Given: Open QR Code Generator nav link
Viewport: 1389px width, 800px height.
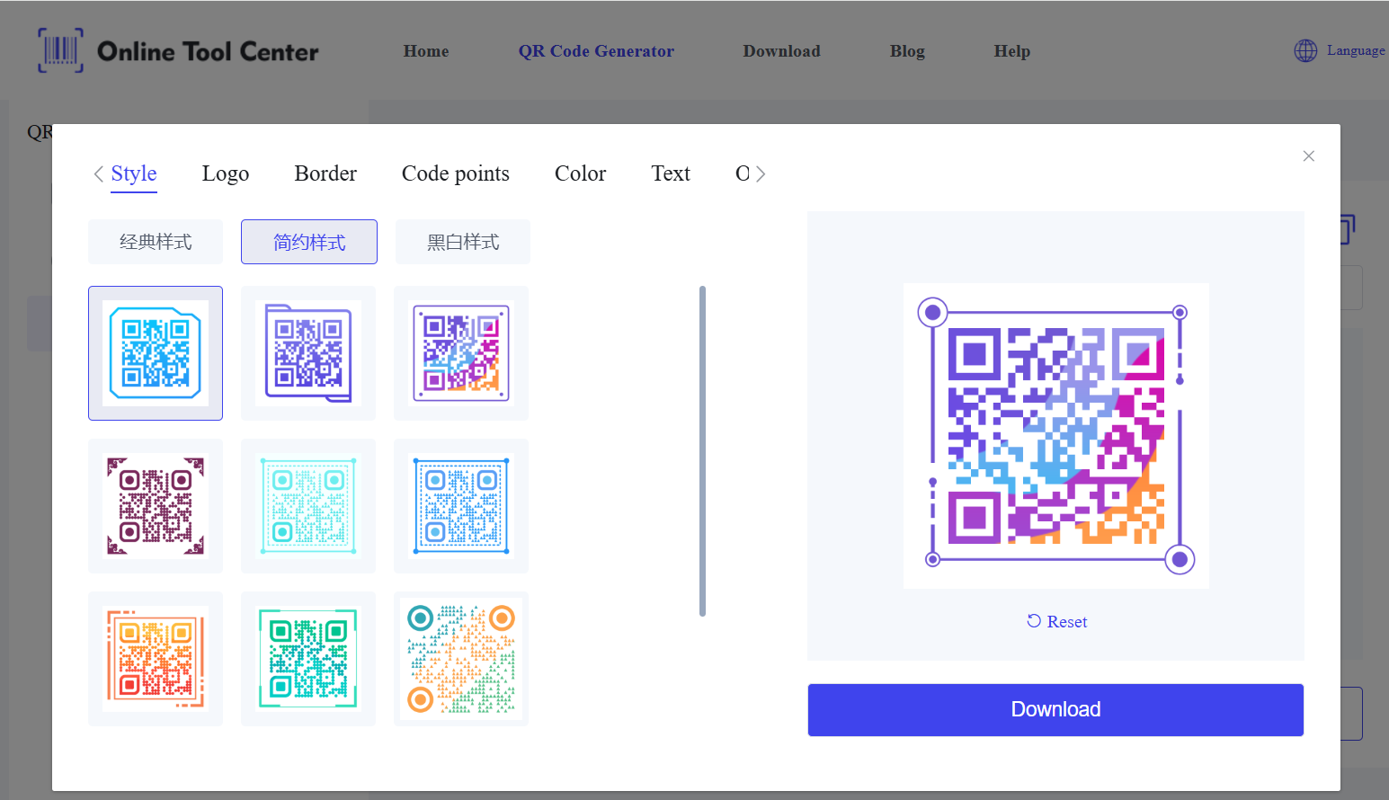Looking at the screenshot, I should 596,51.
